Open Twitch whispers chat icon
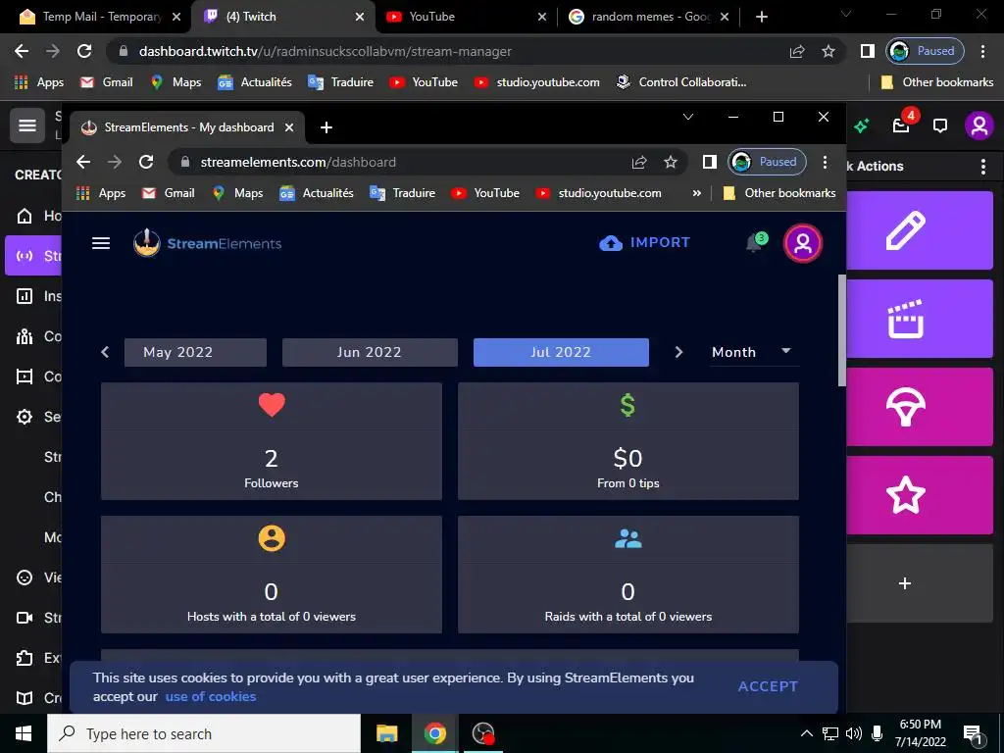 click(x=940, y=125)
